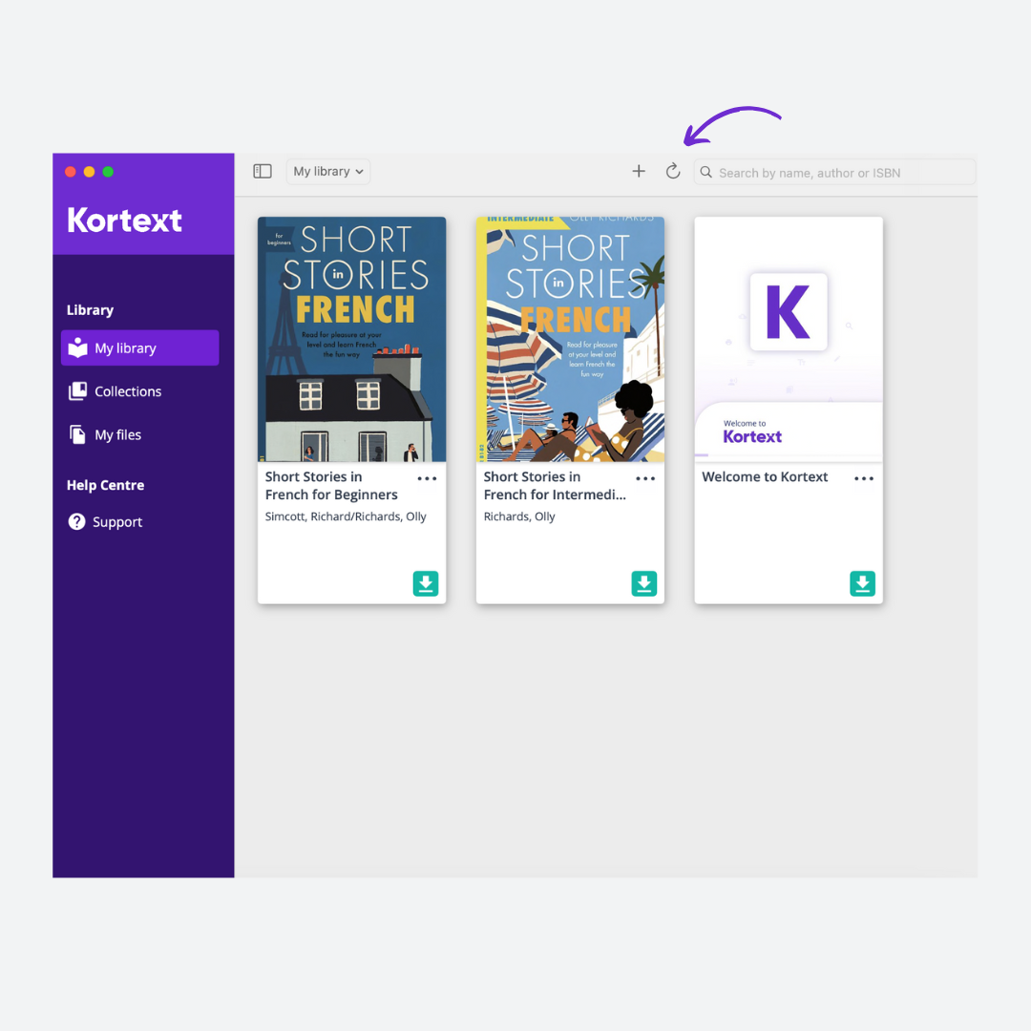Image resolution: width=1031 pixels, height=1031 pixels.
Task: Click the Welcome to Kortext title text
Action: (765, 476)
